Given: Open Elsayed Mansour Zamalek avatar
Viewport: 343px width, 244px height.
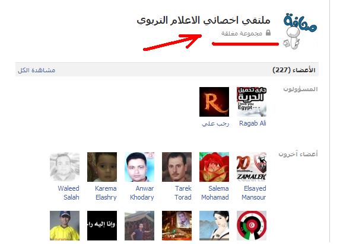Looking at the screenshot, I should (x=252, y=167).
